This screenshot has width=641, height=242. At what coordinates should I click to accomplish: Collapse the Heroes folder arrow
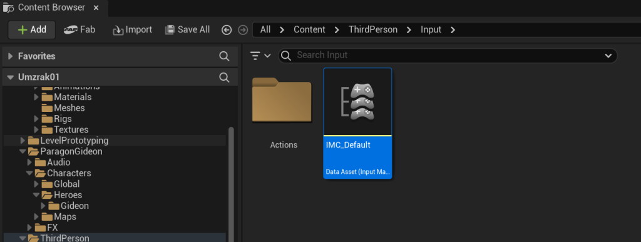36,195
